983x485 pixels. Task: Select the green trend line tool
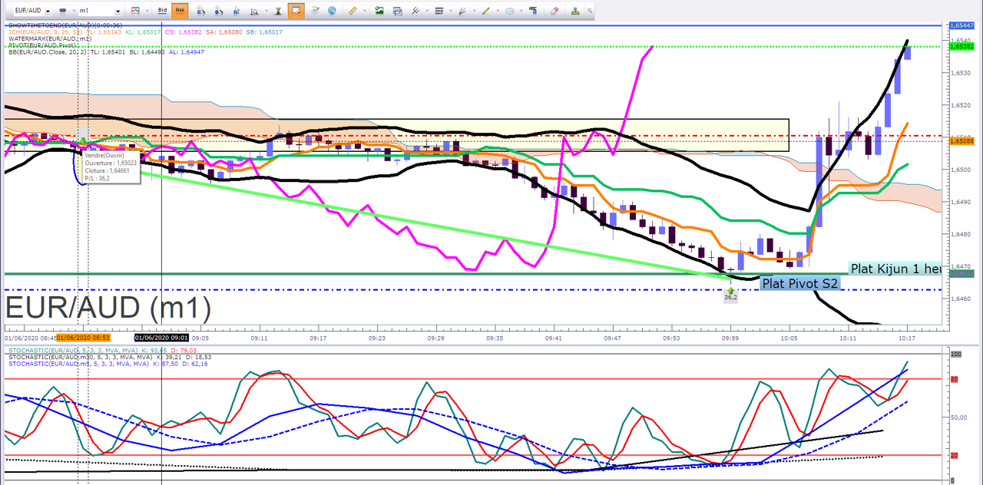[x=485, y=11]
